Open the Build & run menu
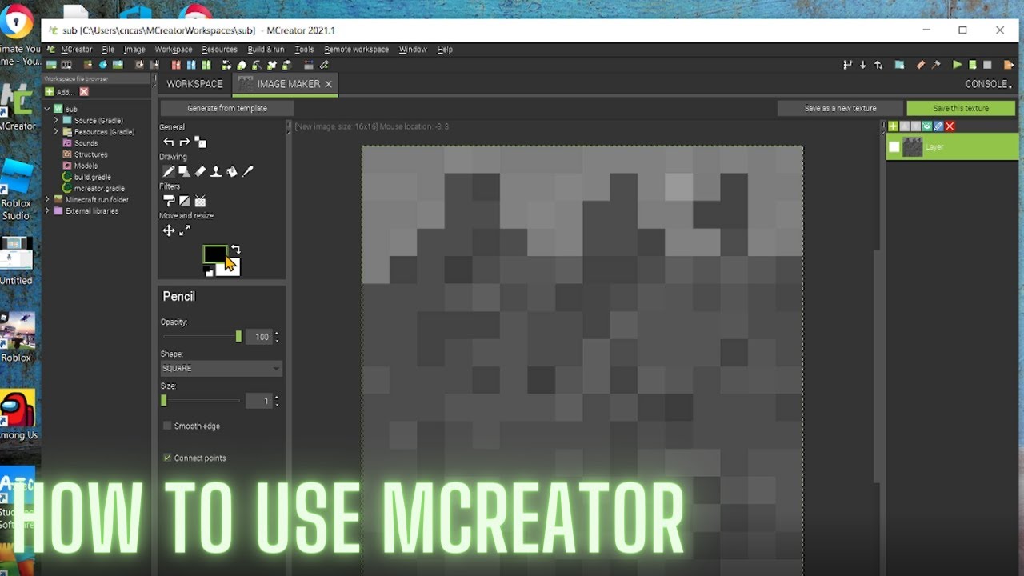This screenshot has width=1024, height=576. coord(266,50)
